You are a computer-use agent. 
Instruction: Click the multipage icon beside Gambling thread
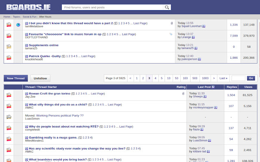pyautogui.click(x=80, y=138)
